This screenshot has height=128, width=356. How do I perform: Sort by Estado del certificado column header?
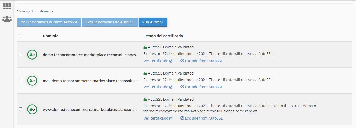coord(163,36)
